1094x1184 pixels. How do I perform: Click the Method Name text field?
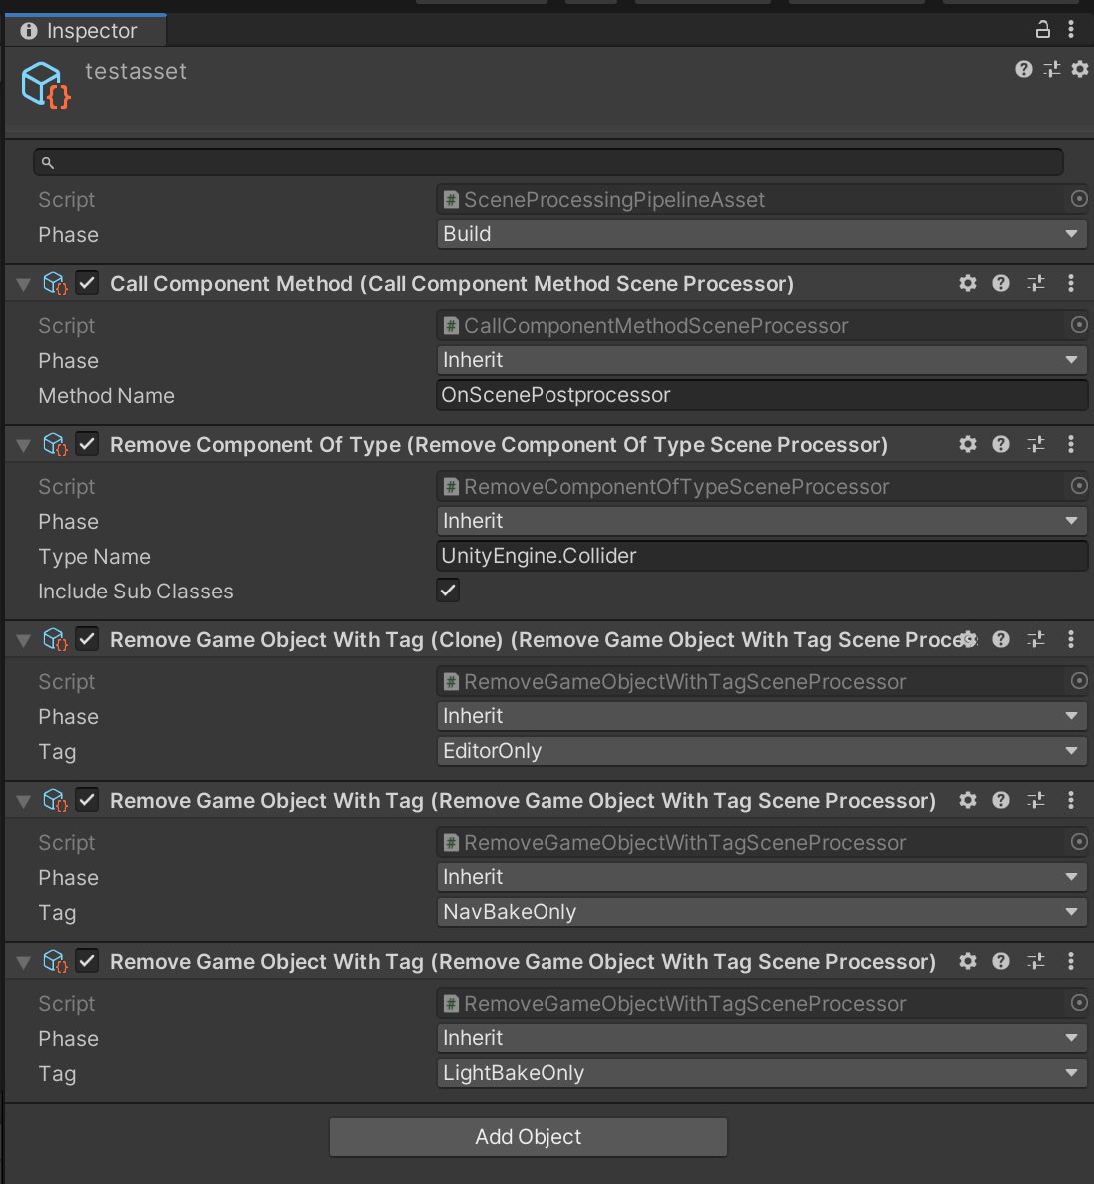pos(761,395)
